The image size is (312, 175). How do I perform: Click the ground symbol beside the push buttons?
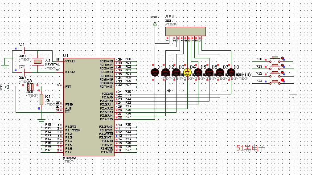click(x=293, y=96)
